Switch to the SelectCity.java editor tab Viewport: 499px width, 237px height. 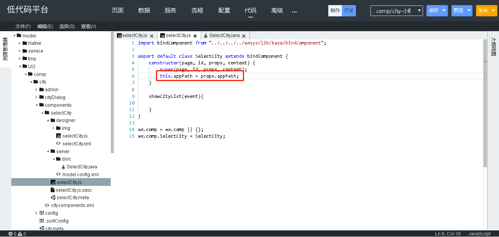click(224, 35)
